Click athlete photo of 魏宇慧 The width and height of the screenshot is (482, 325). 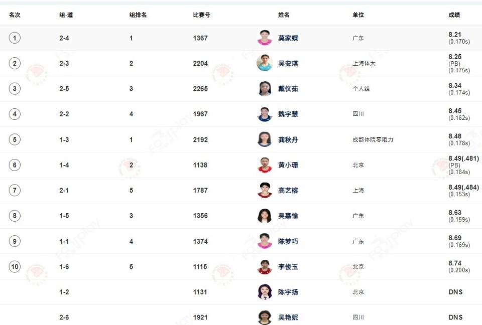tap(265, 114)
